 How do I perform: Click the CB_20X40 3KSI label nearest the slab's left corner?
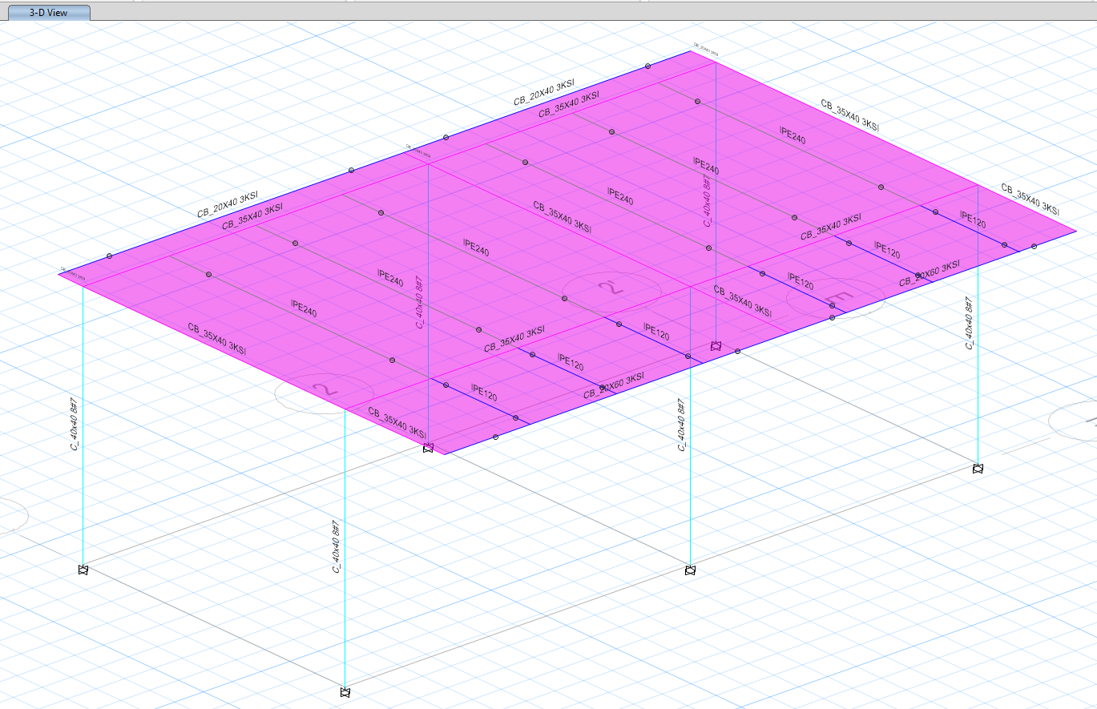228,205
